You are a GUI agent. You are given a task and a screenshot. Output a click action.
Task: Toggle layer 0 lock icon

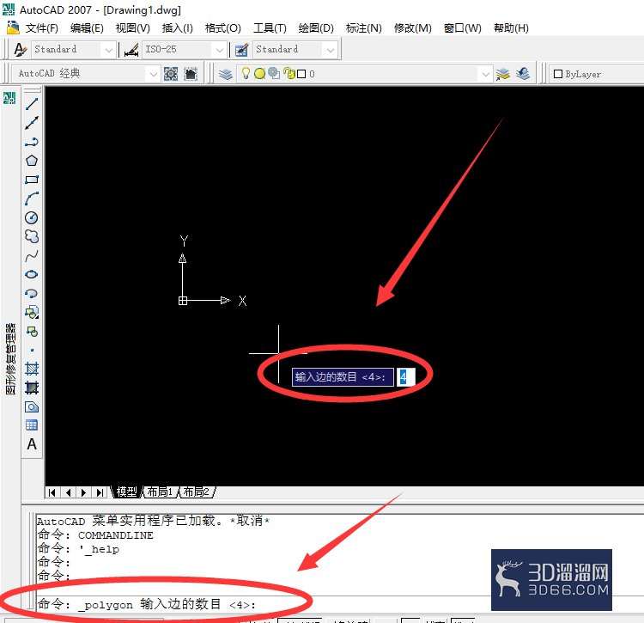289,74
